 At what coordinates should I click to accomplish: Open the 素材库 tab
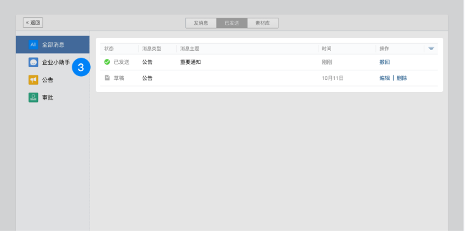pos(263,23)
